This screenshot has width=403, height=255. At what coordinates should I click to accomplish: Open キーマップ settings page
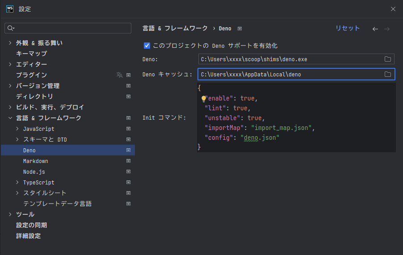pyautogui.click(x=32, y=54)
